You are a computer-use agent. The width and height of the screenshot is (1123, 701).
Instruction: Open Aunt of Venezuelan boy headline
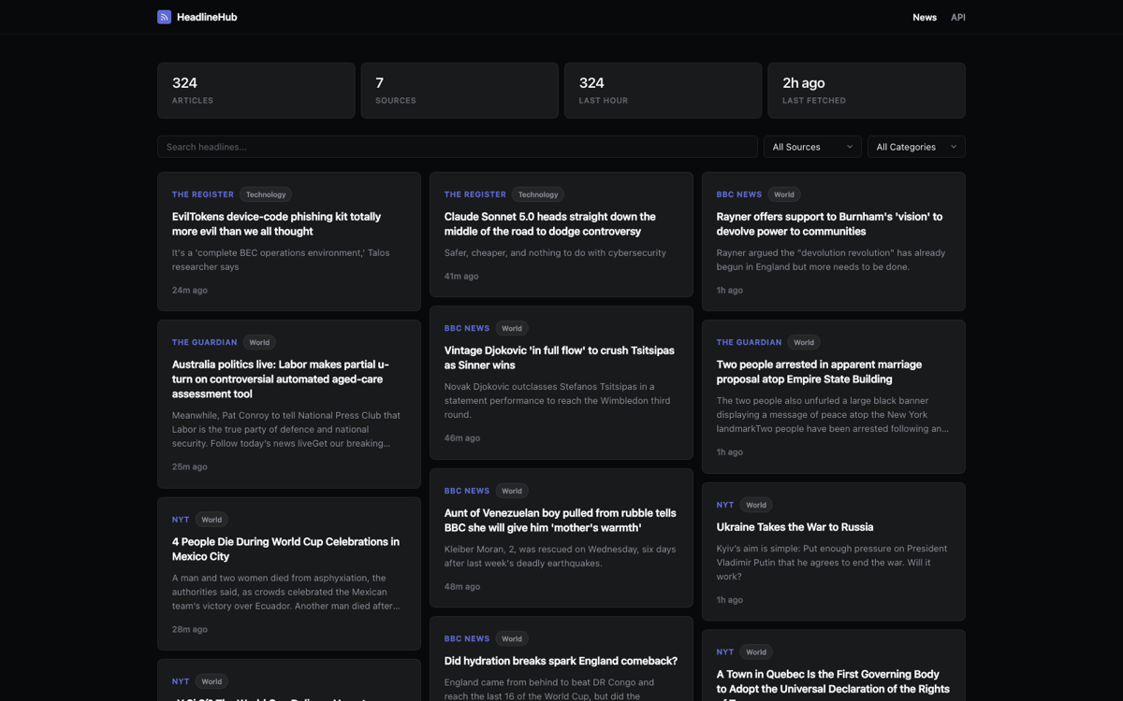coord(560,520)
